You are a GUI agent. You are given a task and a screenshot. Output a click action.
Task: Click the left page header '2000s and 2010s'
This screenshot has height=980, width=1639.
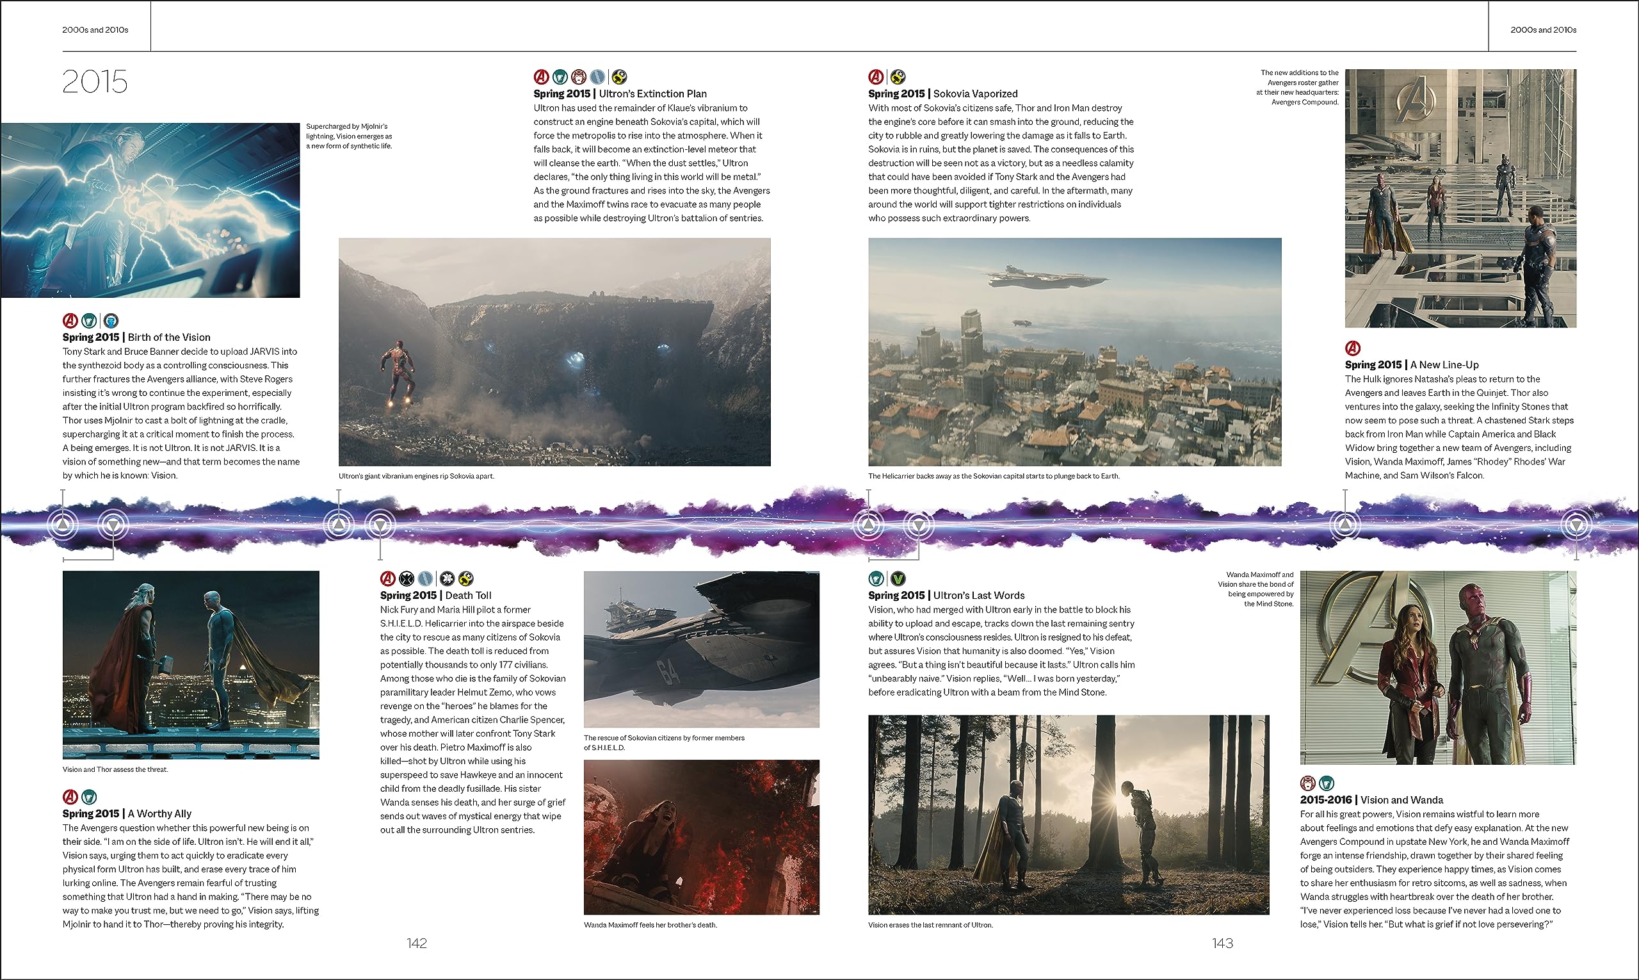95,29
